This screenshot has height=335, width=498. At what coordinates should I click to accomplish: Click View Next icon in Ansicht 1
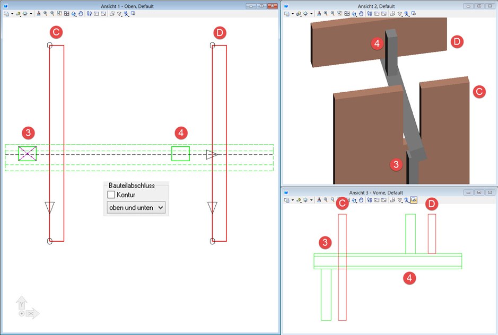tap(103, 14)
